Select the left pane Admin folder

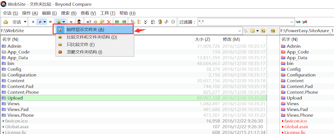click(14, 46)
